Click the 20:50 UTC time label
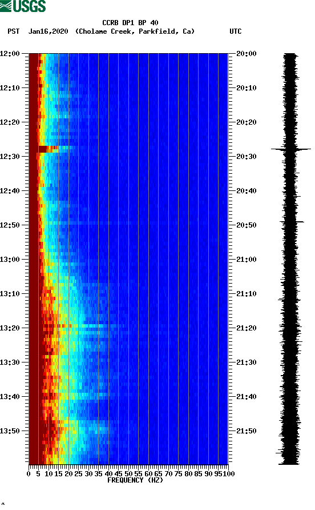 [247, 225]
